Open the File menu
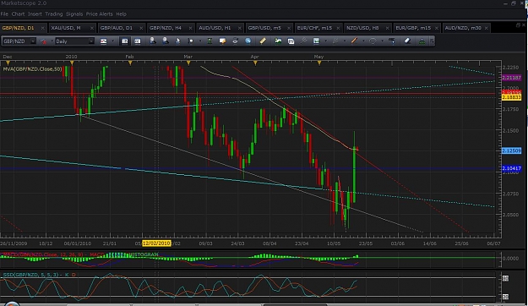This screenshot has height=306, width=528. click(4, 14)
